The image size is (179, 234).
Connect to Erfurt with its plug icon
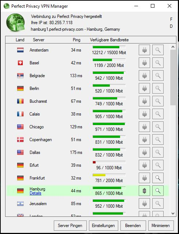[144, 165]
